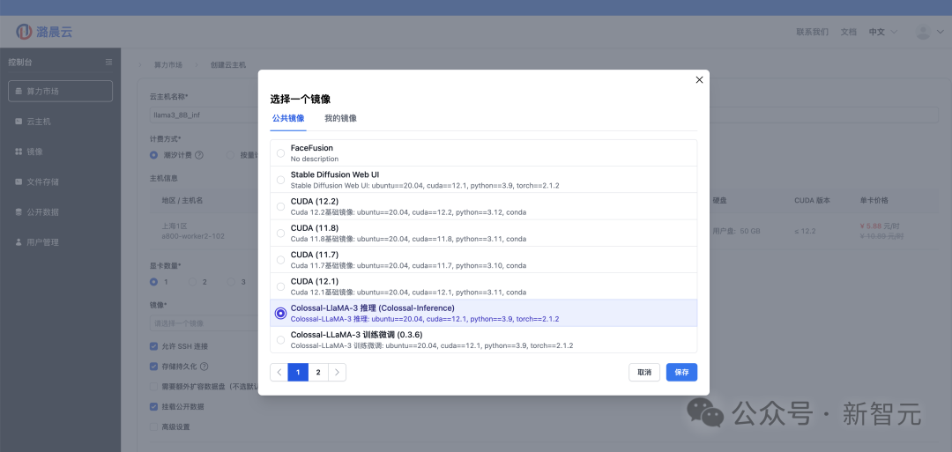Select 3 GPU cards radio button
This screenshot has width=952, height=452.
(231, 282)
